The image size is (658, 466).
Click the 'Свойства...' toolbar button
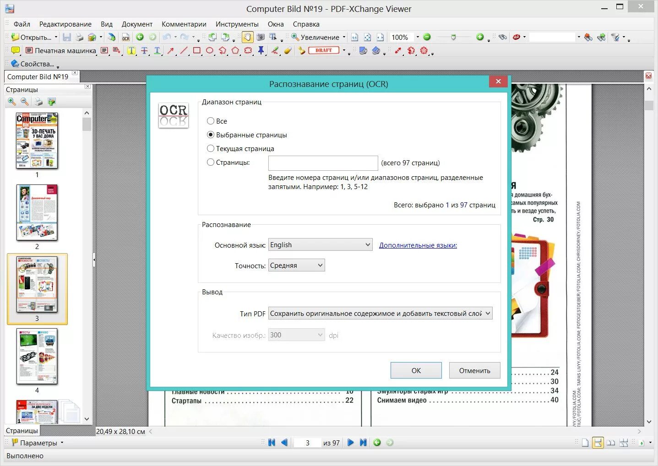32,64
